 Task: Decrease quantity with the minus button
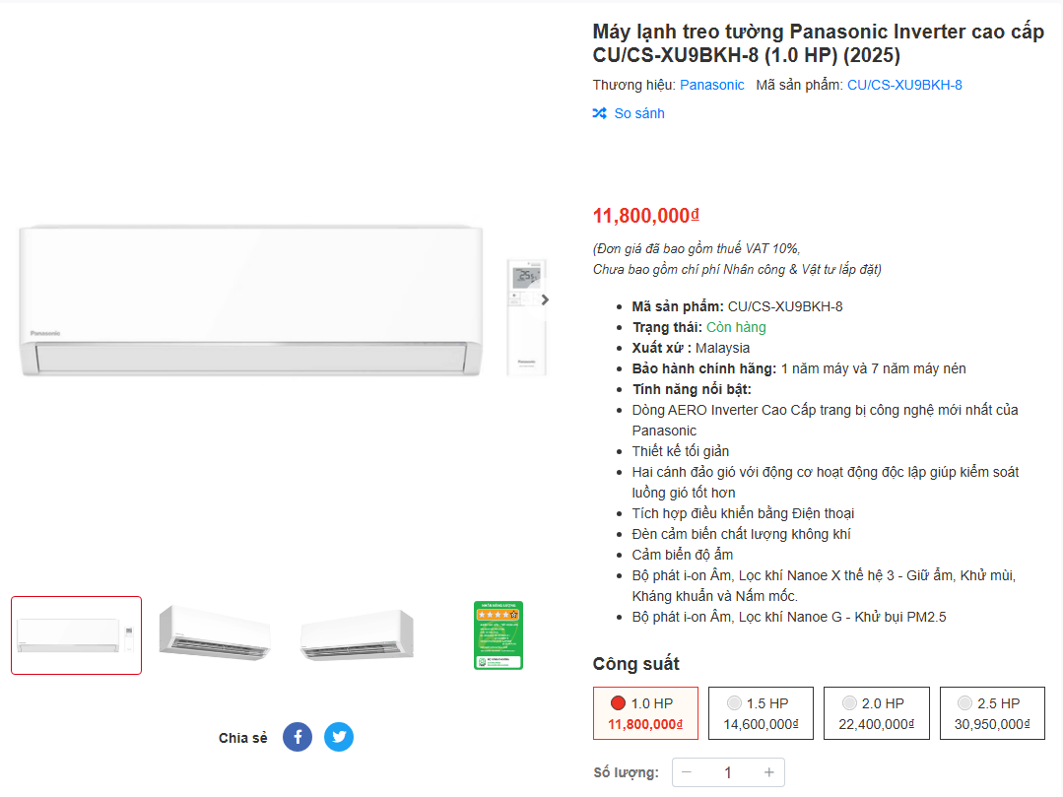tap(687, 772)
